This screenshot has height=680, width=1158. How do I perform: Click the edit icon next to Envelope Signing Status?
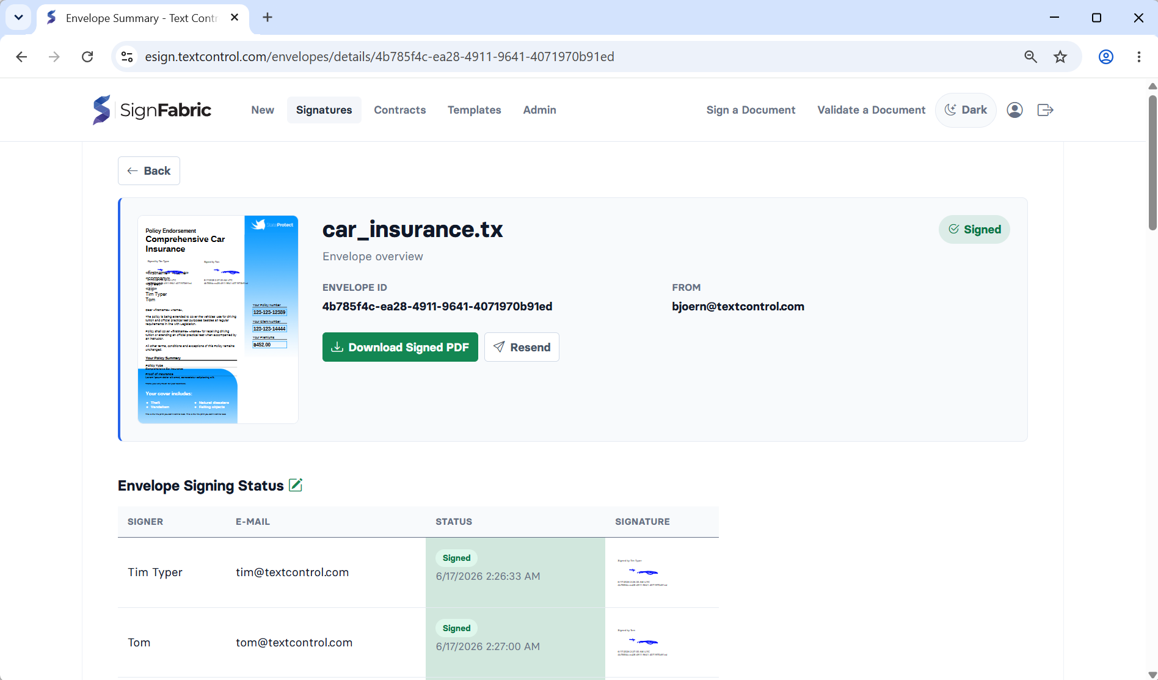point(296,485)
